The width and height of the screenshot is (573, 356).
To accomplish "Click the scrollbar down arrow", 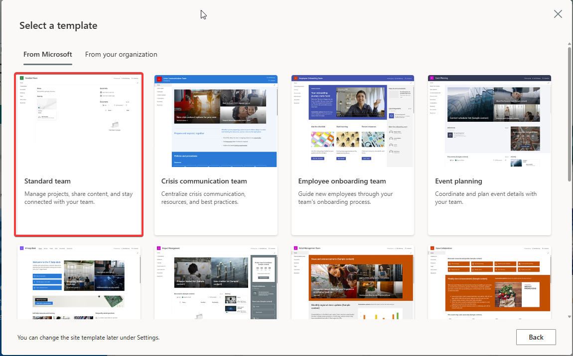I will coord(570,317).
